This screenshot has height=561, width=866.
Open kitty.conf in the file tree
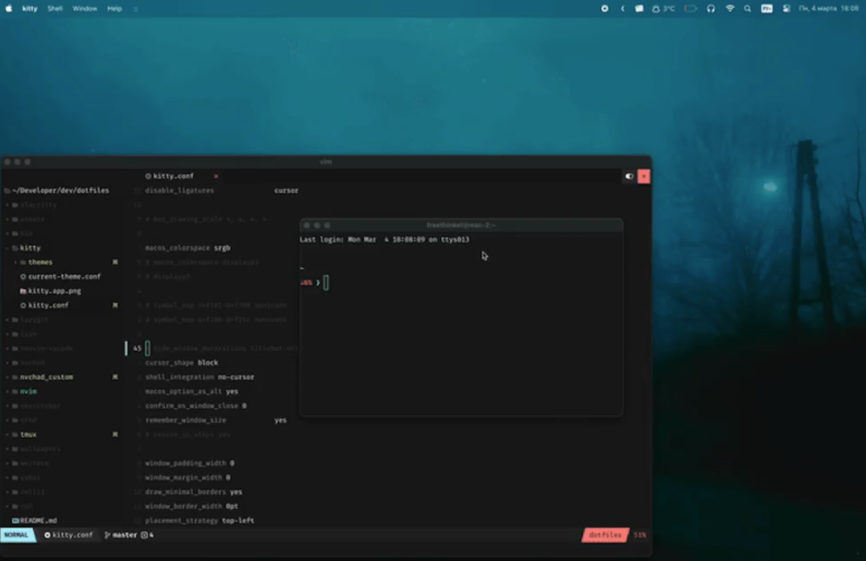click(x=48, y=305)
